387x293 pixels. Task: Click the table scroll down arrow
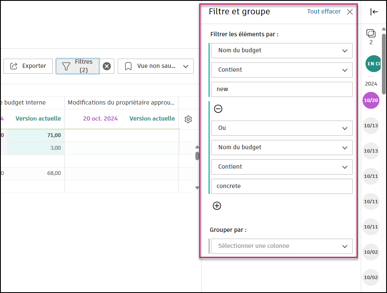pos(197,188)
